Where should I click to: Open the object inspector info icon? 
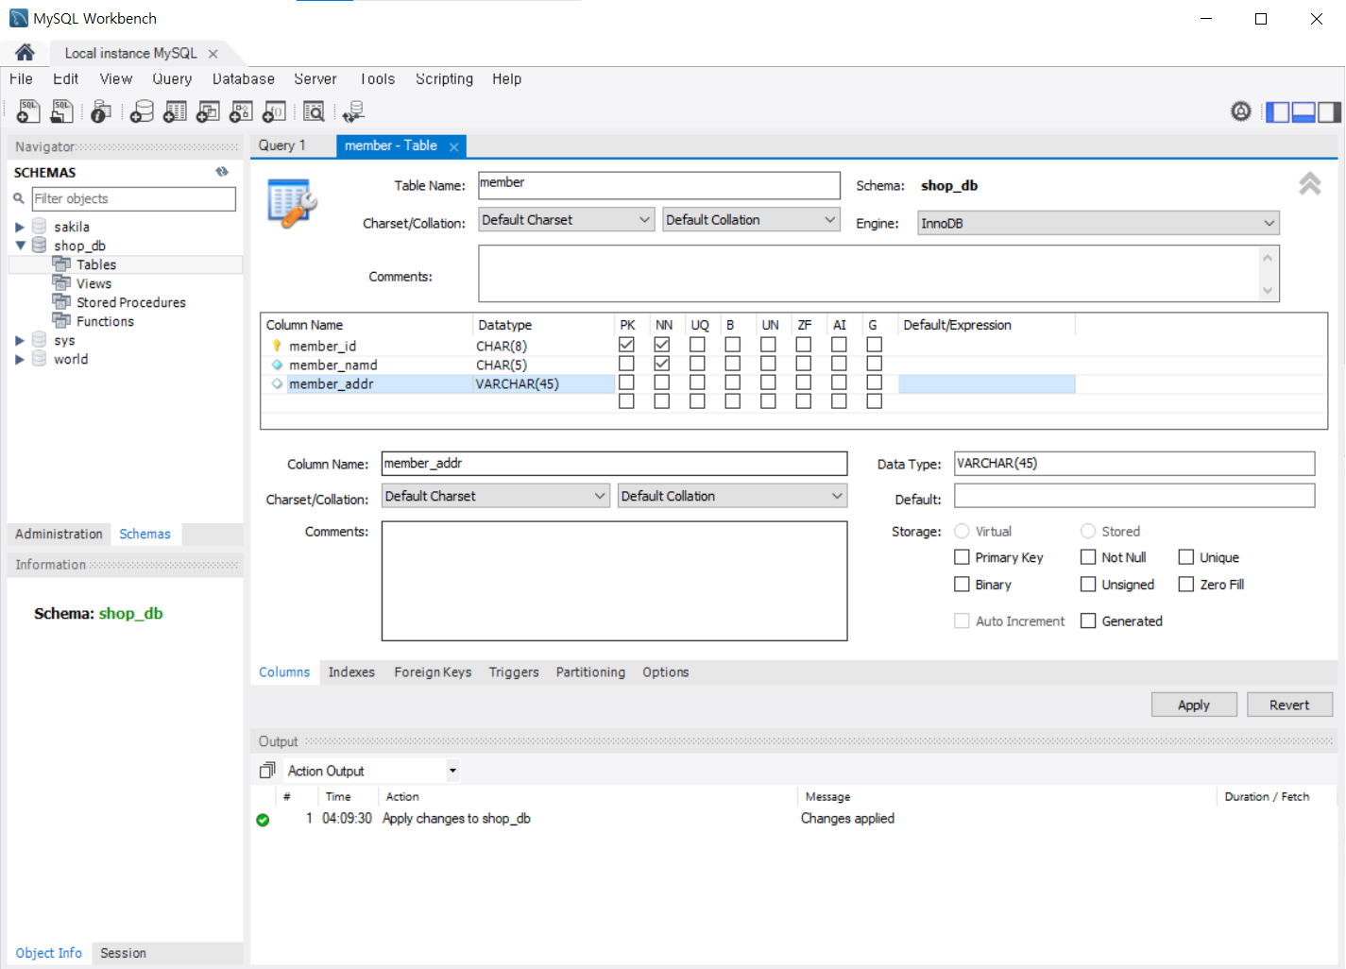101,111
